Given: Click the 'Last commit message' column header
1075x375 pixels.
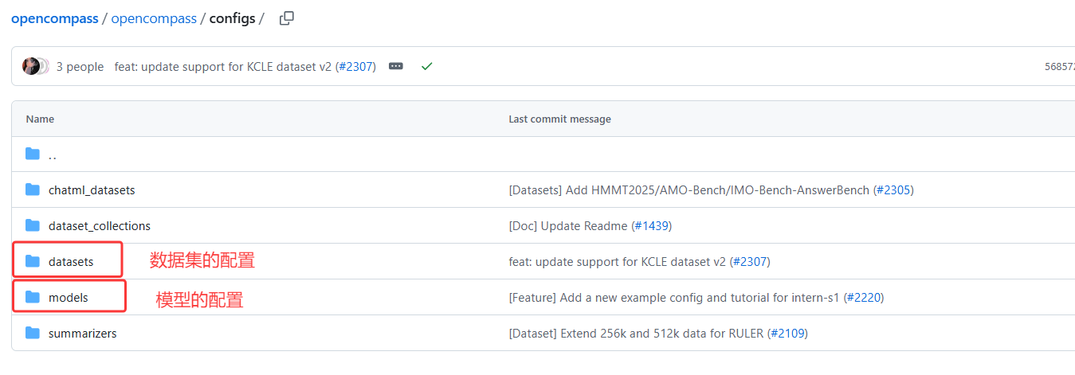Looking at the screenshot, I should [560, 119].
